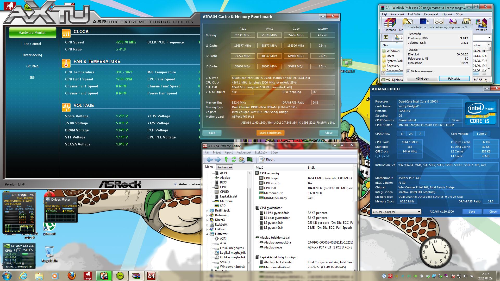This screenshot has width=500, height=281.
Task: Select Hardware Monitor tab in AXTU
Action: 32,33
